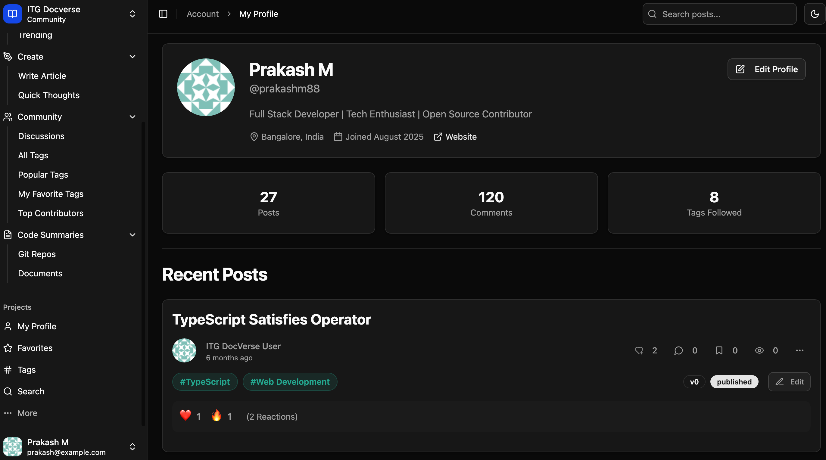The width and height of the screenshot is (826, 460).
Task: Toggle the red heart emoji reaction
Action: 185,416
